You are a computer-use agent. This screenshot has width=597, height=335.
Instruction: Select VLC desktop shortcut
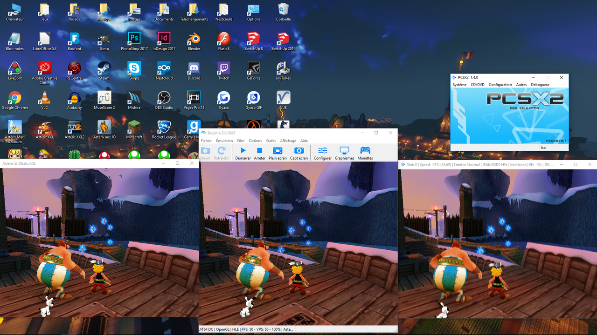pos(45,100)
